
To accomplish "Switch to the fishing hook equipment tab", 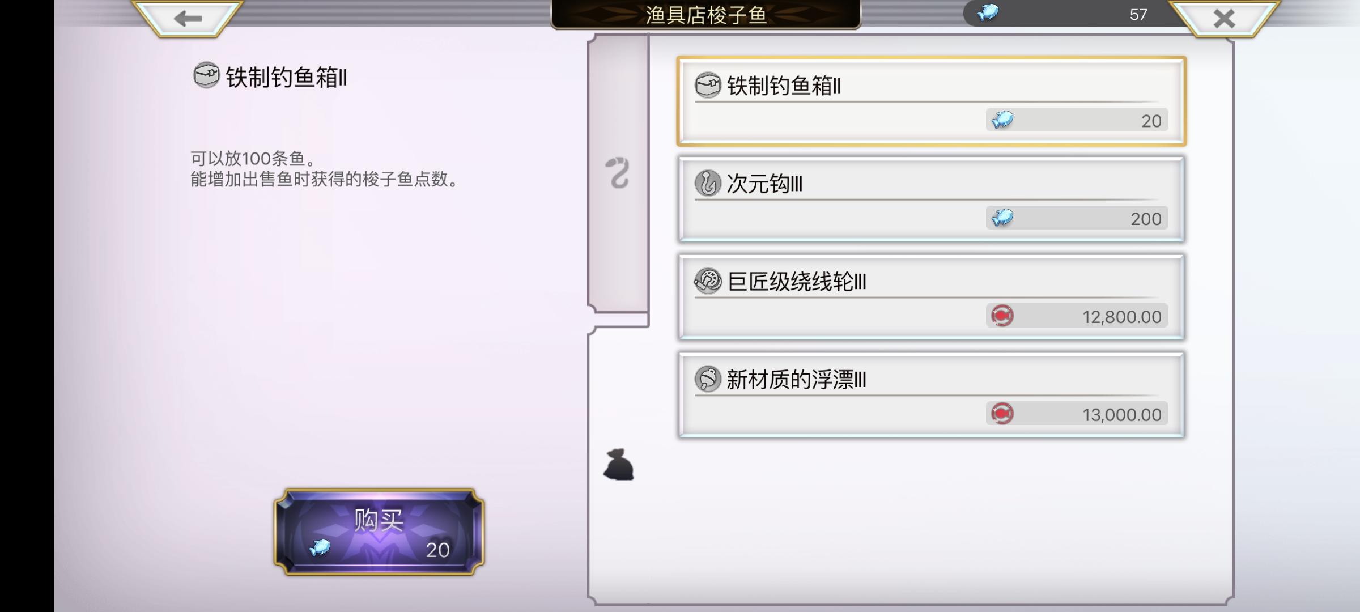I will [618, 172].
